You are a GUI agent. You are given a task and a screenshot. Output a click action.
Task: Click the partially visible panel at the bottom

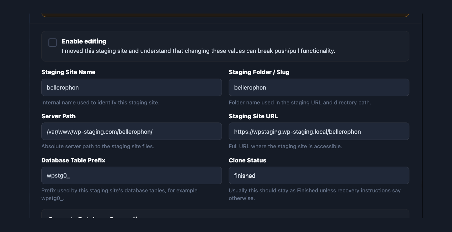pyautogui.click(x=225, y=214)
